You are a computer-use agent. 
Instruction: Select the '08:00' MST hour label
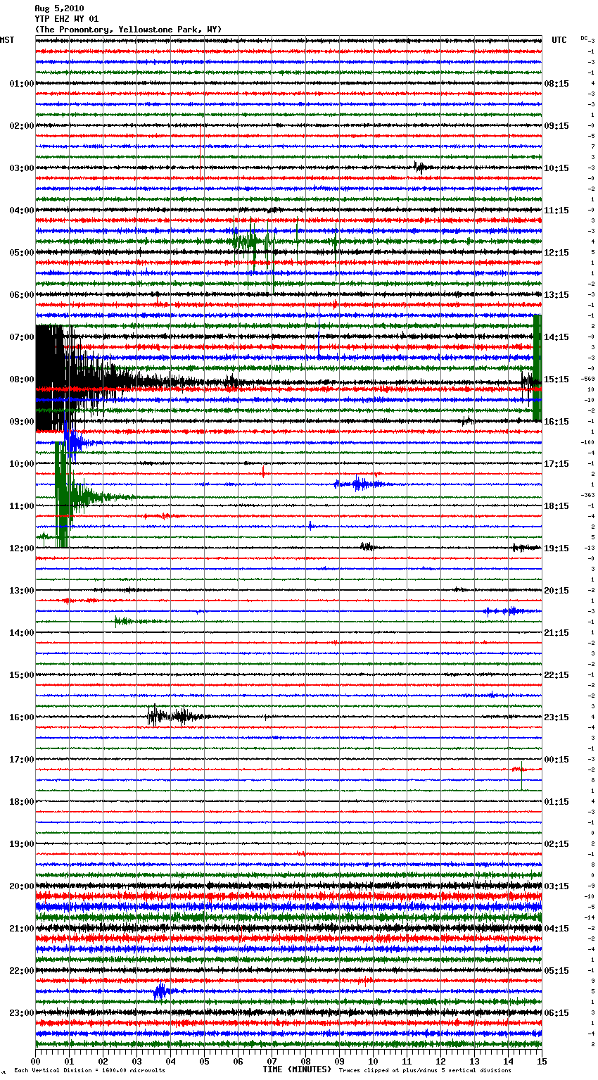(x=22, y=379)
